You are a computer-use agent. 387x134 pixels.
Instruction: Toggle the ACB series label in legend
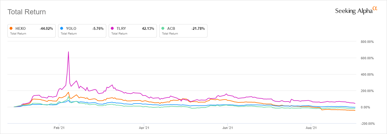(x=171, y=29)
